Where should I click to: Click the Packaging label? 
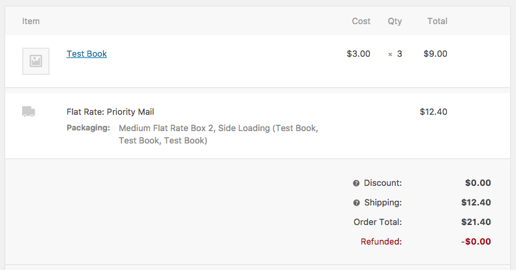click(88, 128)
